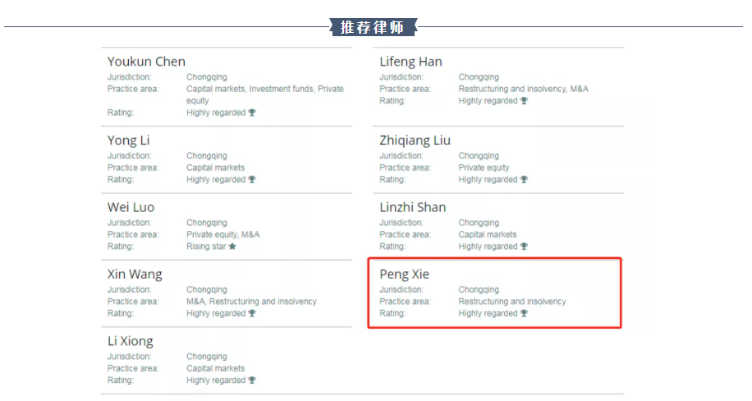Click trophy icon next to Li Xiong's rating
752x401 pixels.
point(252,380)
